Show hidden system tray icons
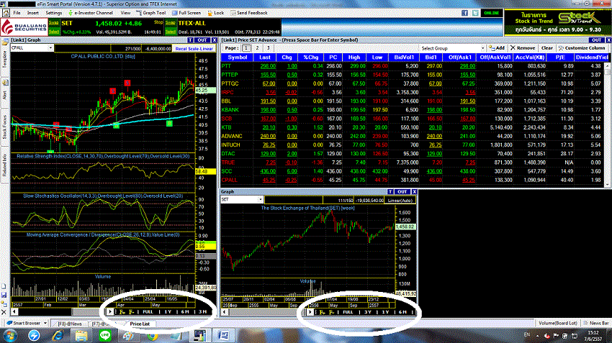The image size is (612, 343). (x=537, y=336)
